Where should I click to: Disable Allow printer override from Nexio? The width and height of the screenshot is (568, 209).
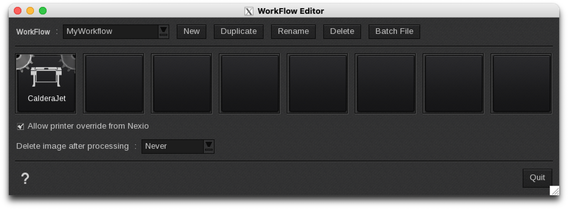coord(20,126)
